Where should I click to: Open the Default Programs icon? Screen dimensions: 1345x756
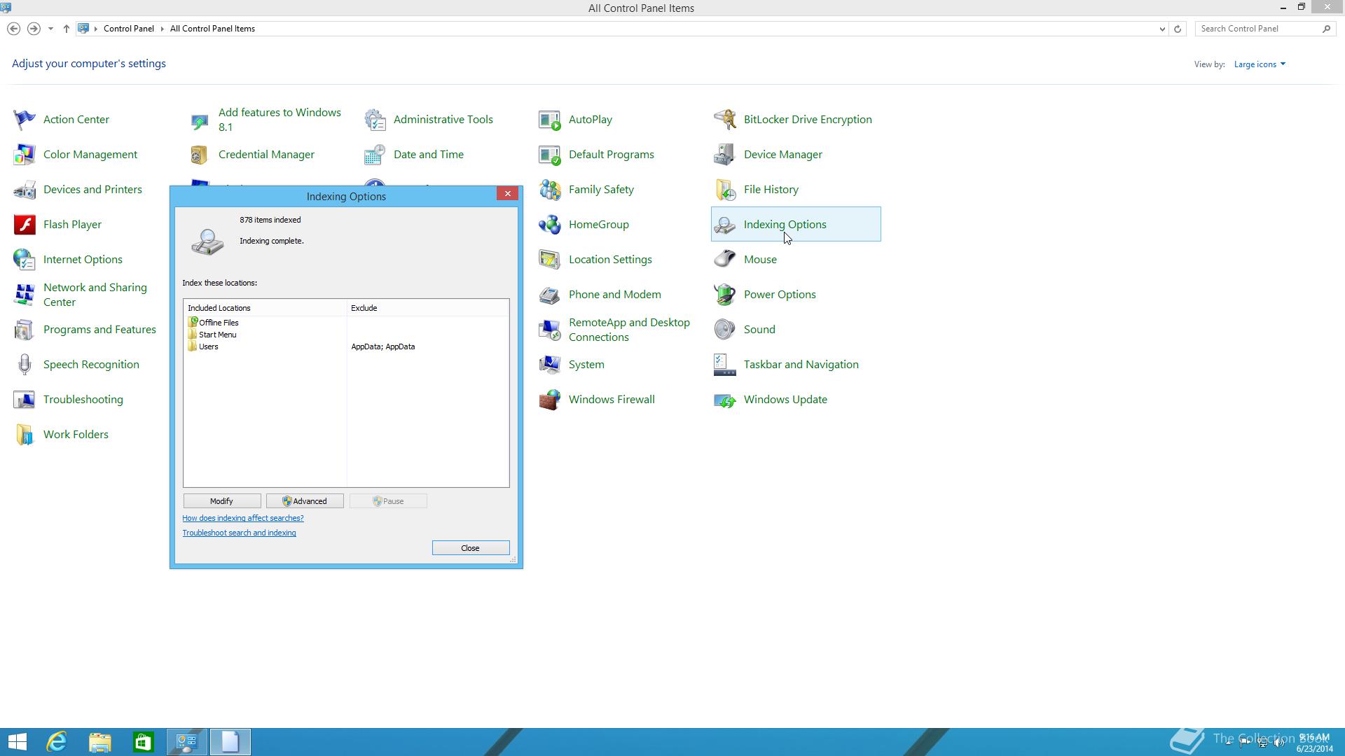550,155
